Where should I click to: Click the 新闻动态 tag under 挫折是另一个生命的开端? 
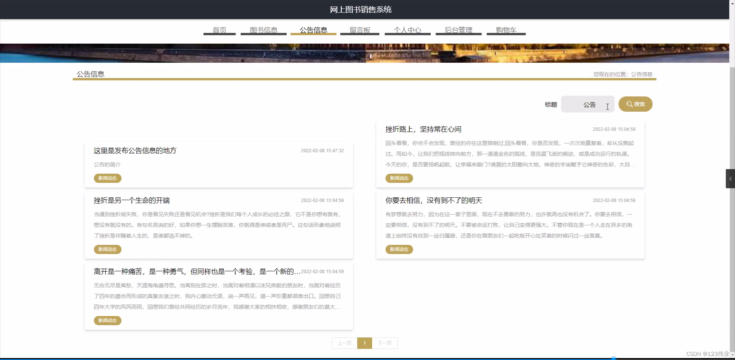108,249
